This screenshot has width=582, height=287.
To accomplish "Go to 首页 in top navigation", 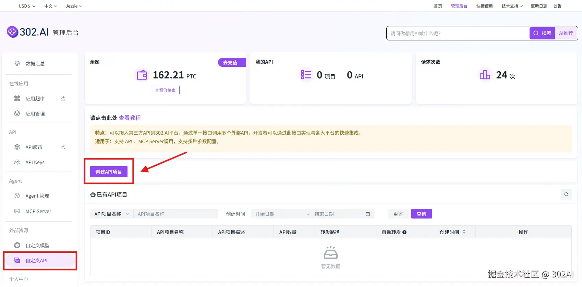I will tap(438, 6).
